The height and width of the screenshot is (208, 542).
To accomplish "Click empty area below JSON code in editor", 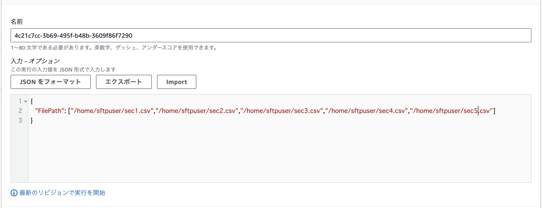I will click(265, 153).
